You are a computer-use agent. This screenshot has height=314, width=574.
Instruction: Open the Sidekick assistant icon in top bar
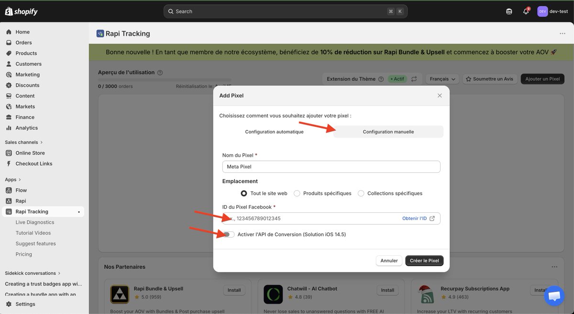(509, 11)
